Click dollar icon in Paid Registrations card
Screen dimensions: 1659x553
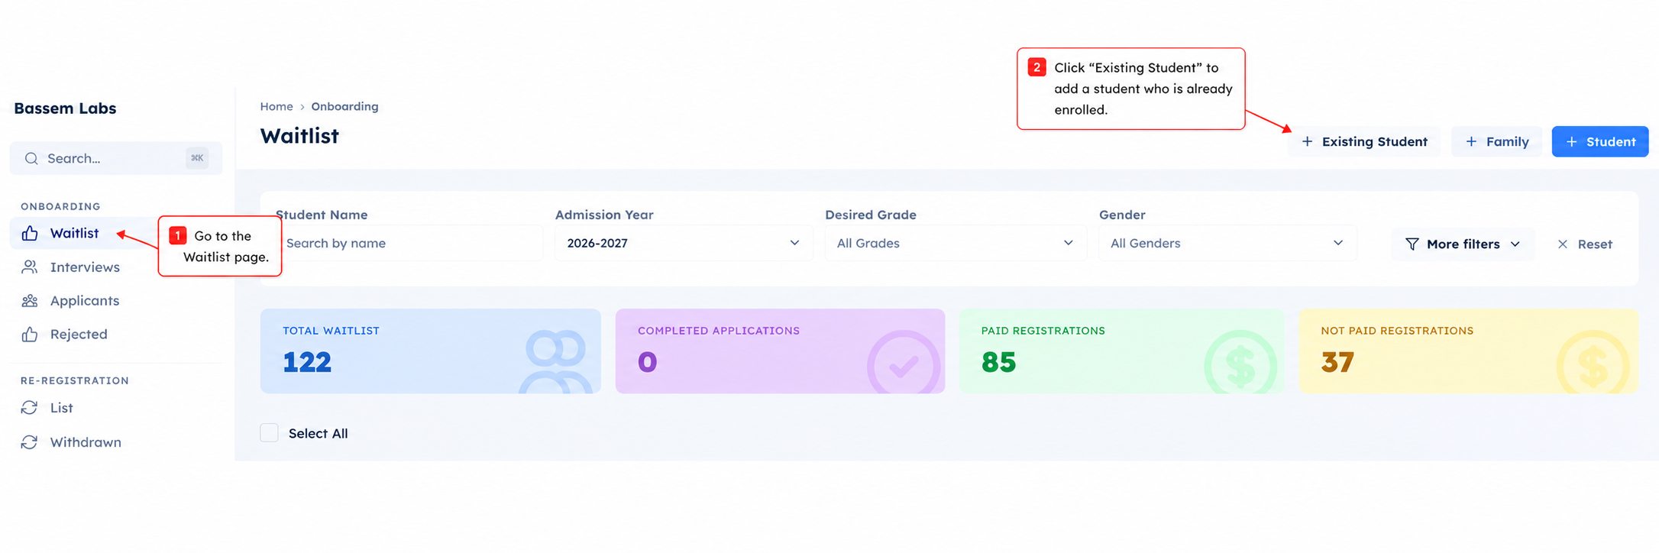tap(1240, 362)
